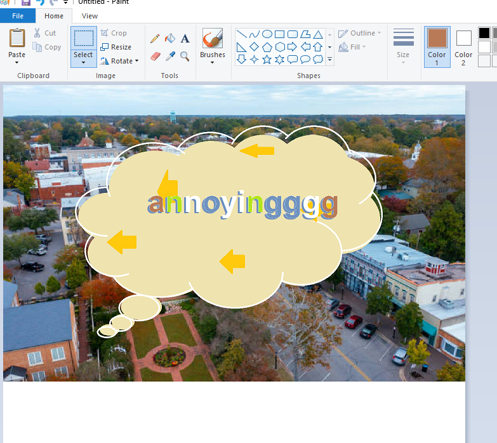
Task: Open the Paste dropdown arrow
Action: 17,63
